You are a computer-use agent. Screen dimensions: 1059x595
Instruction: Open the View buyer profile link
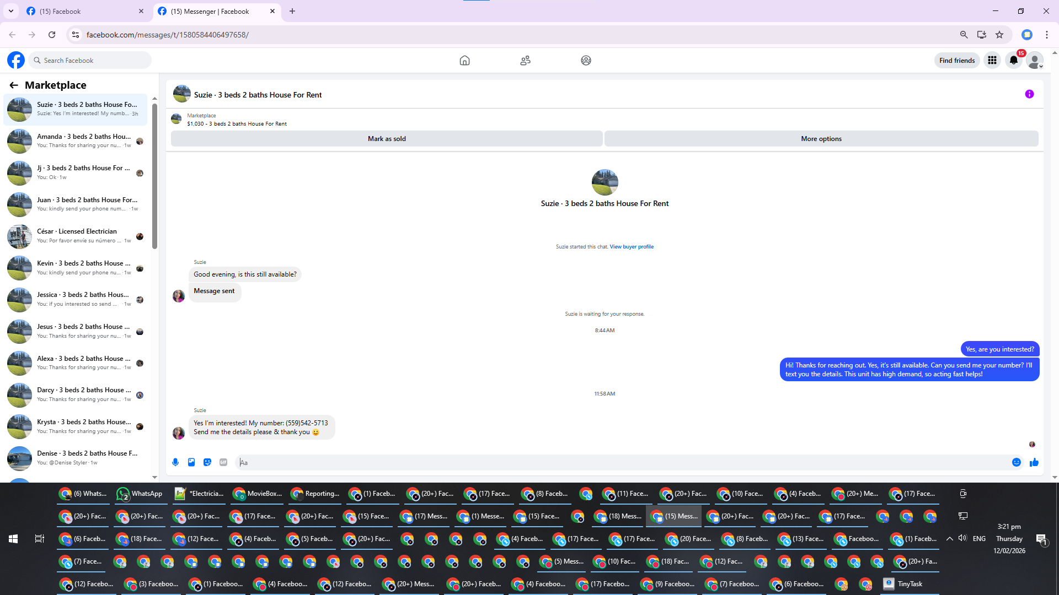pos(632,247)
